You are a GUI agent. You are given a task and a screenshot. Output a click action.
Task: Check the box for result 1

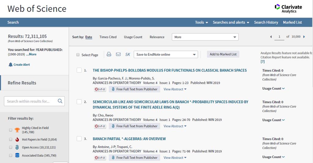tap(79, 70)
